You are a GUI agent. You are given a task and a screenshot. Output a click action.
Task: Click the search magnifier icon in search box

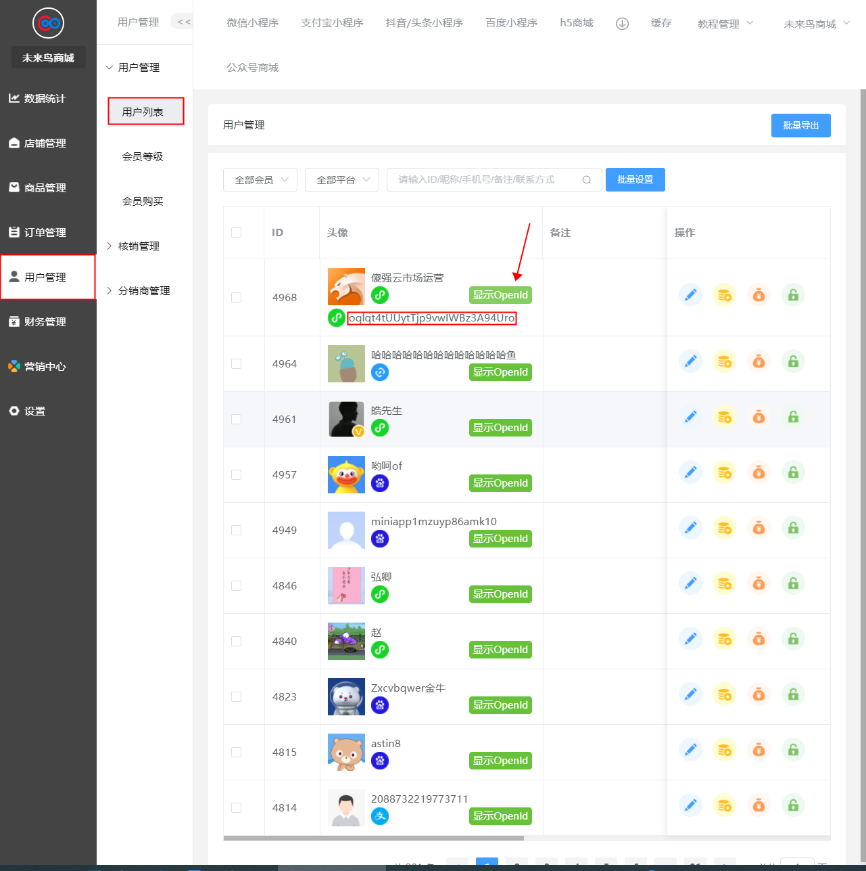(x=587, y=180)
